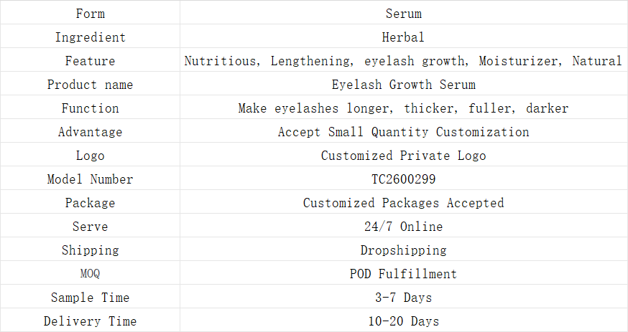
Task: Select the 'Customized Private Logo' cell
Action: pyautogui.click(x=403, y=156)
